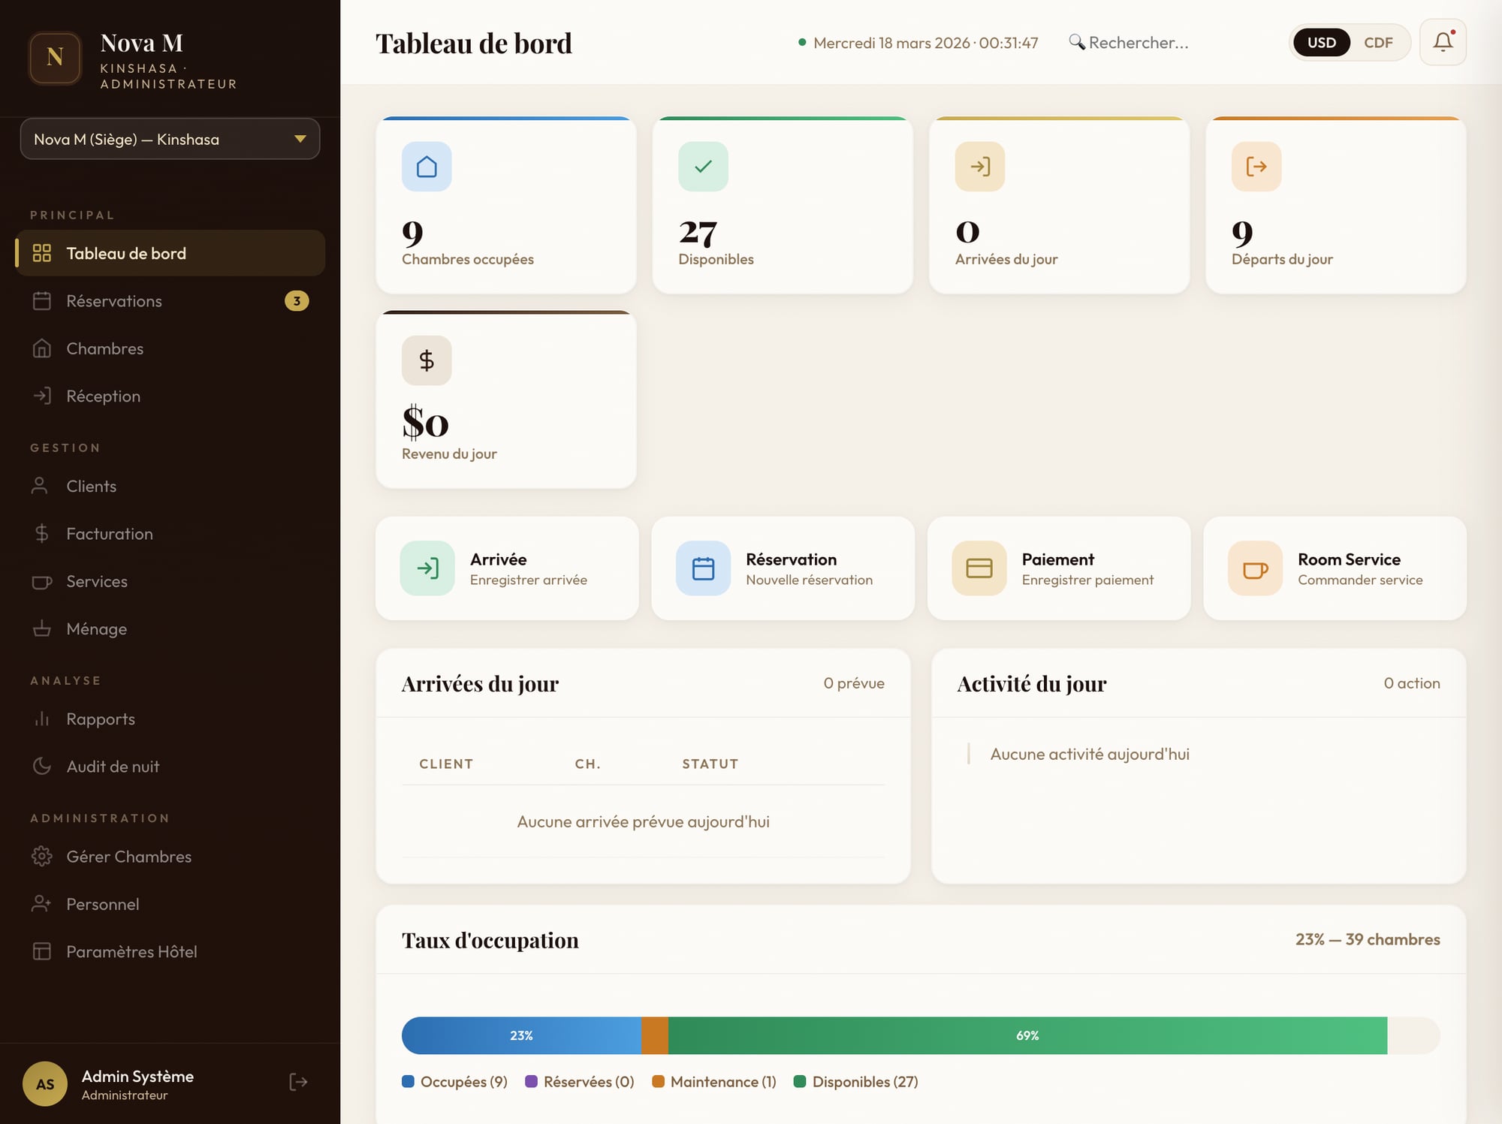Click the Ménage housekeeping icon

click(43, 628)
